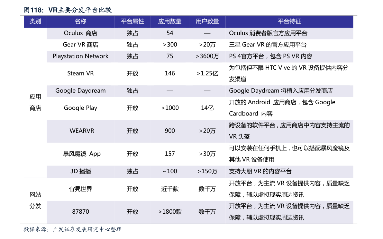Image resolution: width=383 pixels, height=239 pixels.
Task: Select the 87870 name cell
Action: [80, 211]
